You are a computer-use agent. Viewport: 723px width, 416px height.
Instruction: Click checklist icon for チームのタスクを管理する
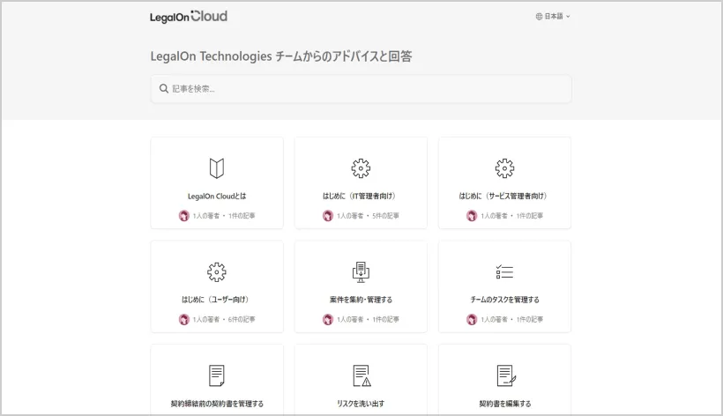point(504,271)
